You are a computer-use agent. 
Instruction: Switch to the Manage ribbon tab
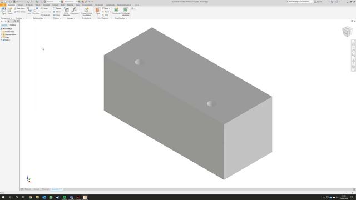(70, 5)
